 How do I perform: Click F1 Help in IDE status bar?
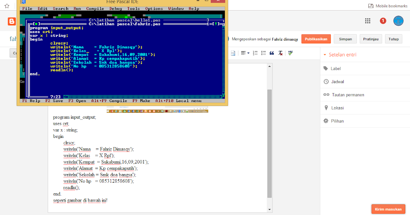(x=31, y=101)
